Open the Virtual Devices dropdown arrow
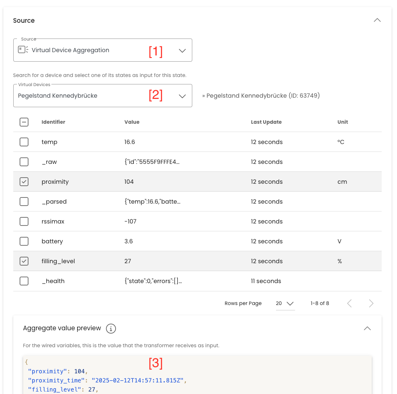The image size is (397, 394). tap(182, 95)
